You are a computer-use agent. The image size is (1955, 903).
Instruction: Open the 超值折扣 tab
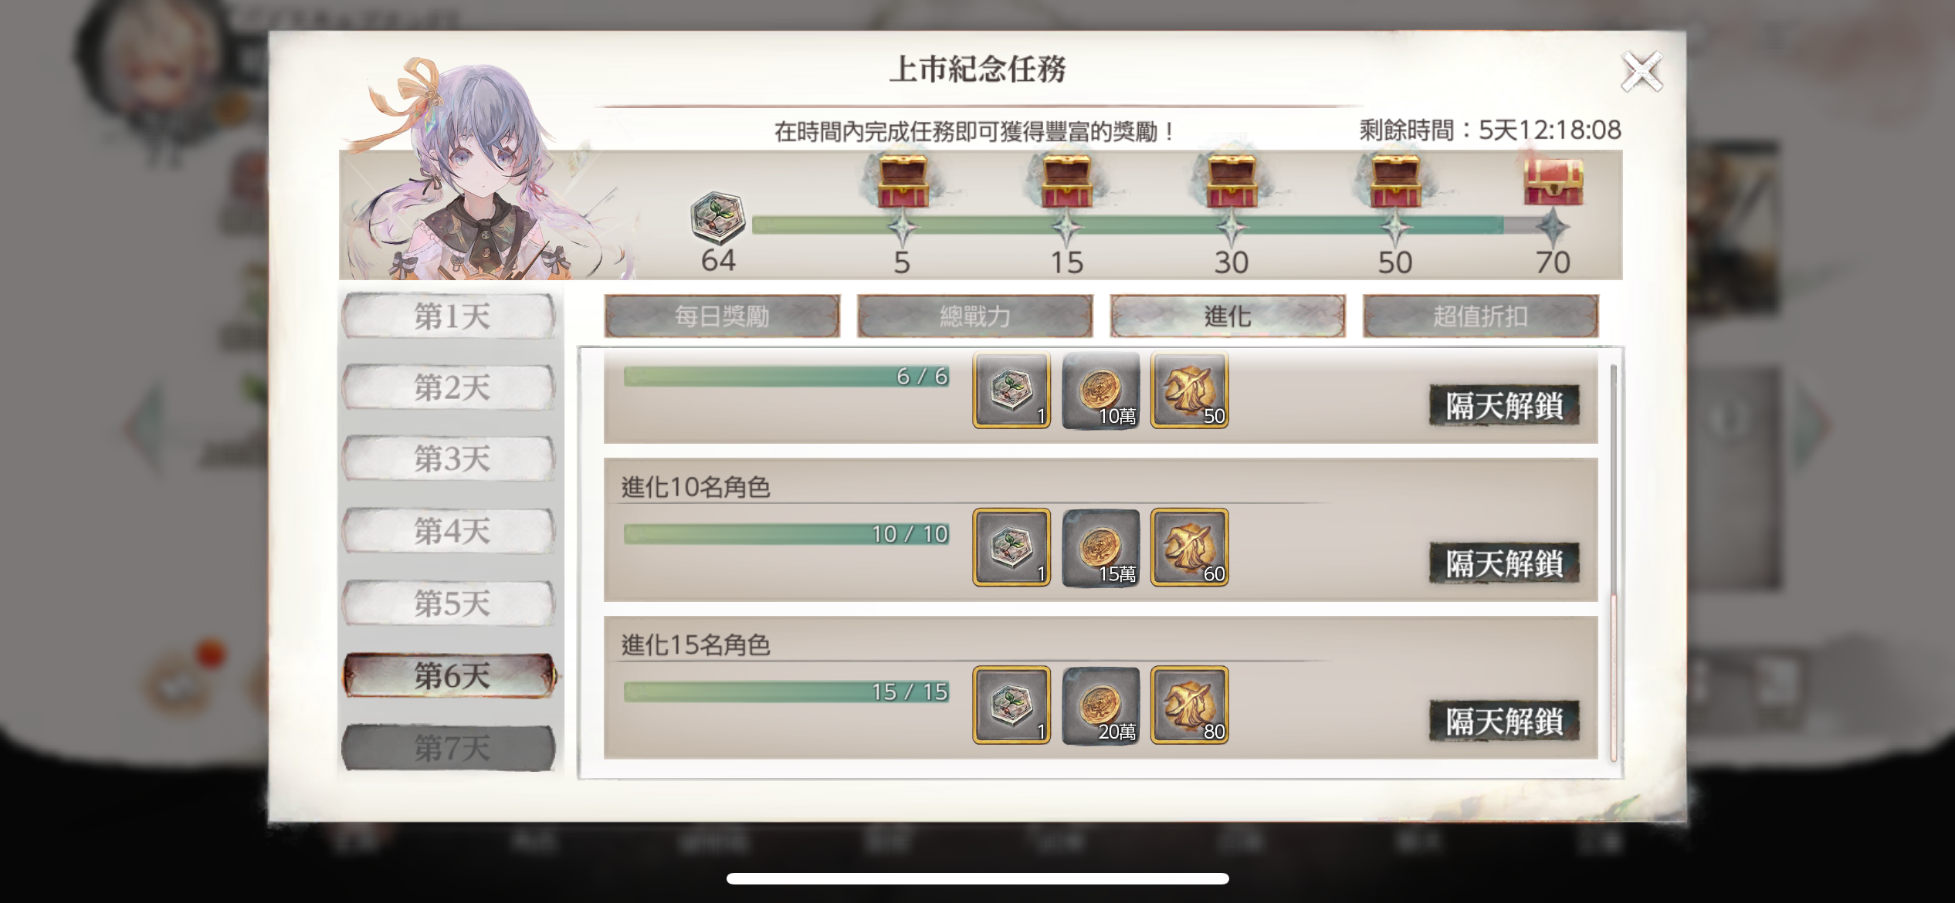[x=1480, y=316]
